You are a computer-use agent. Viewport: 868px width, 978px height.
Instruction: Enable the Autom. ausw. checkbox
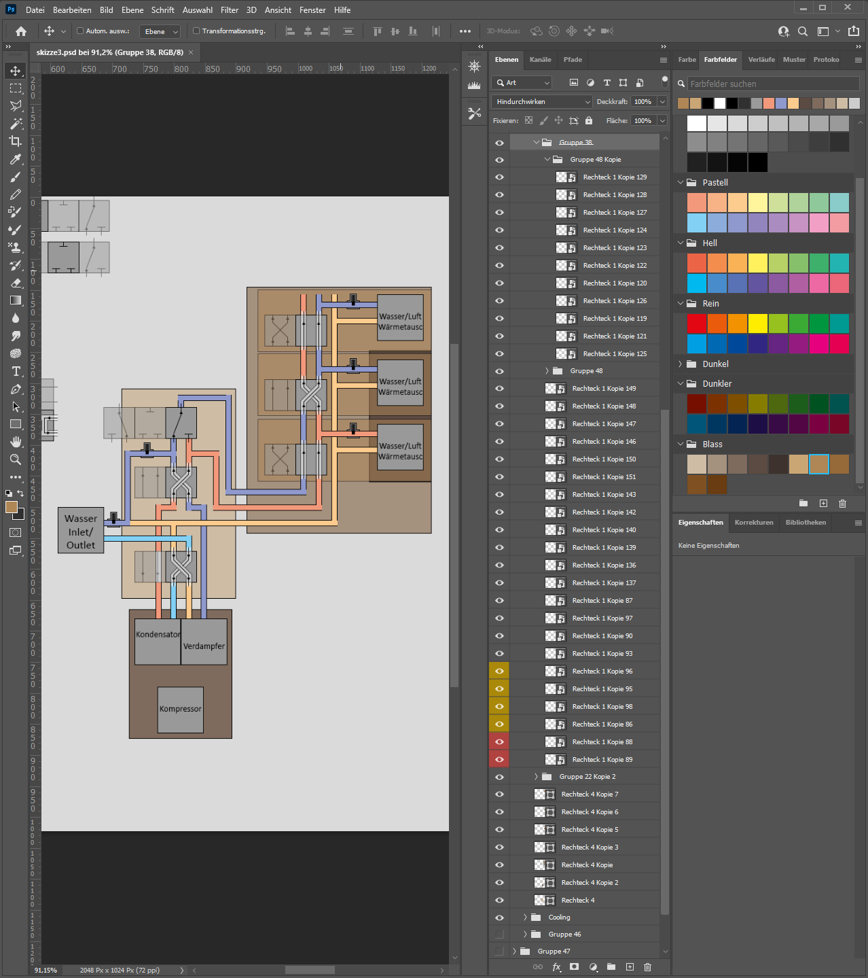(80, 31)
